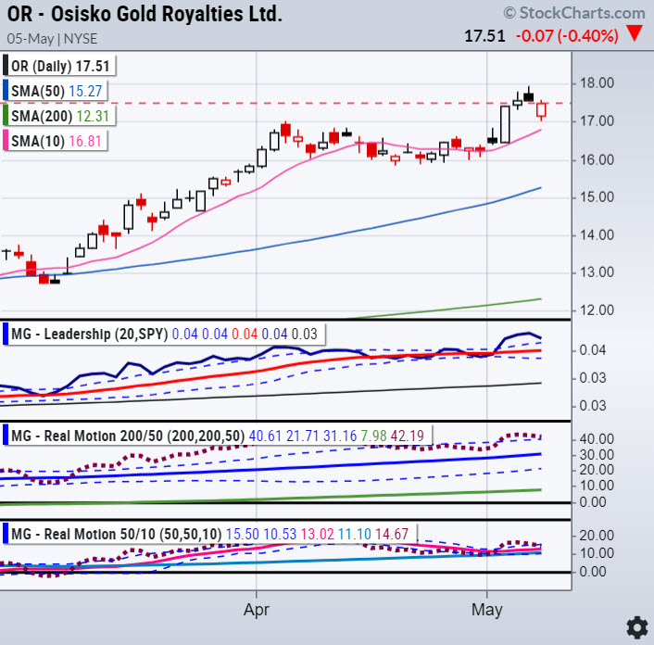Click the 40.00 axis label in Real Motion 200/50

coord(597,439)
